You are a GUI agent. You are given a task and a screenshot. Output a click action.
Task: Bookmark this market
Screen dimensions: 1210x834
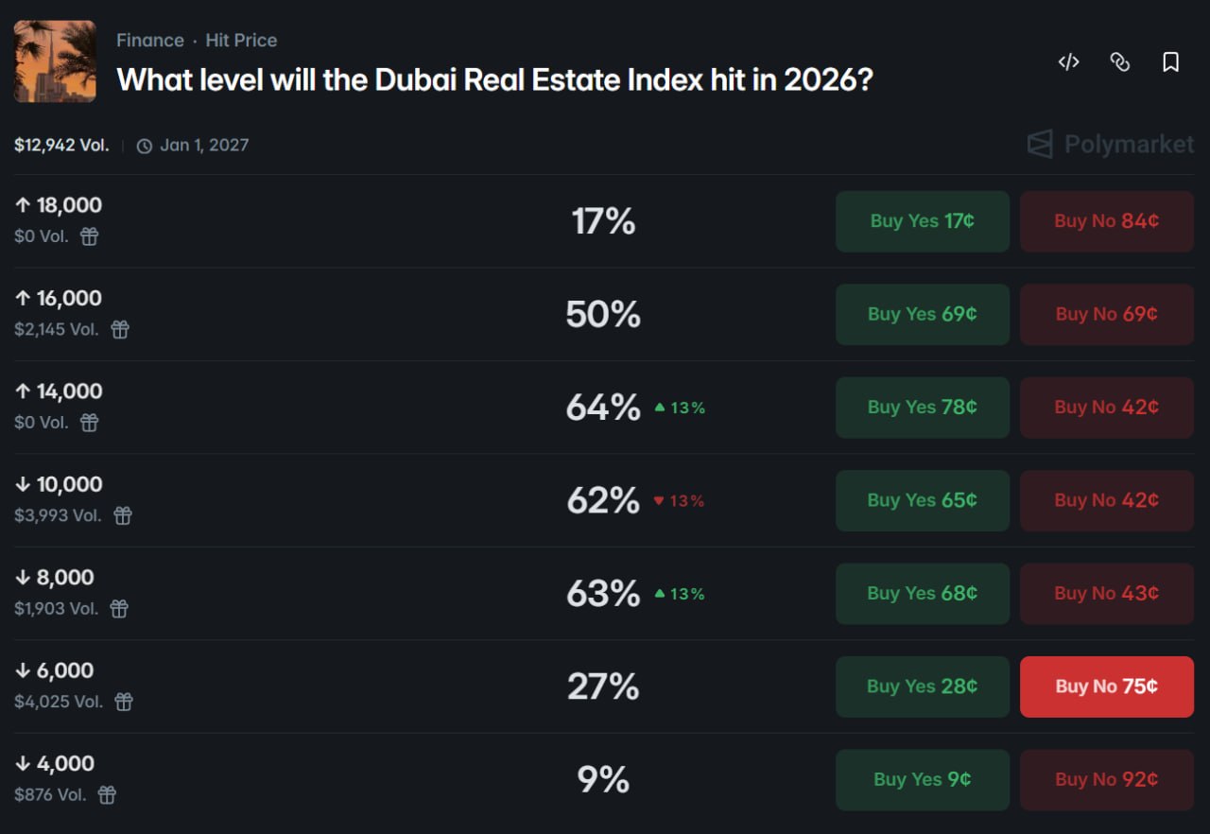tap(1170, 62)
